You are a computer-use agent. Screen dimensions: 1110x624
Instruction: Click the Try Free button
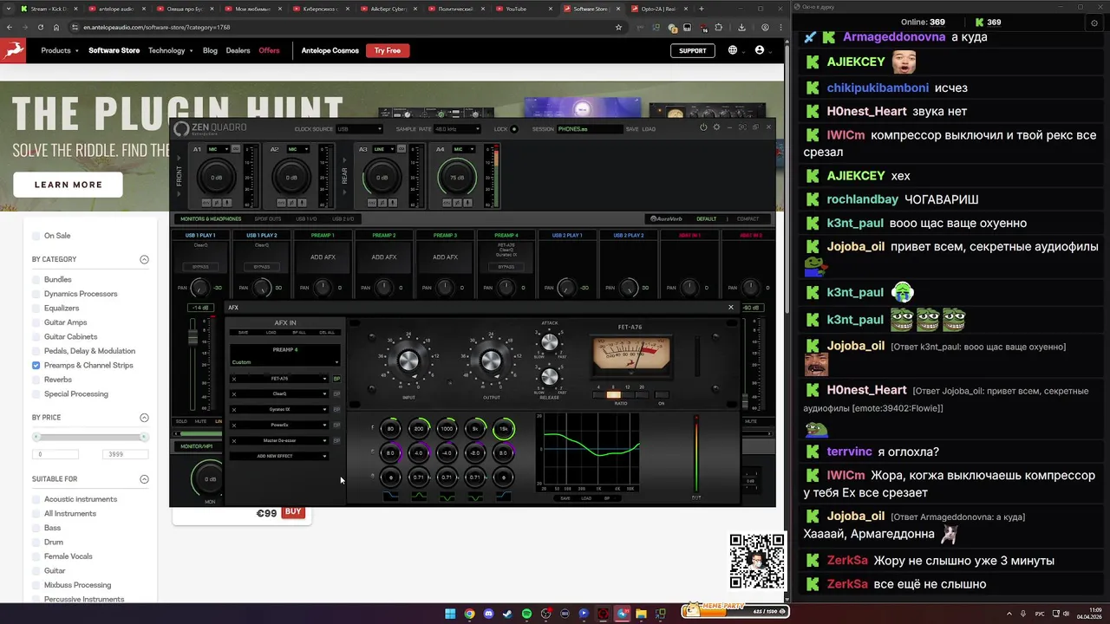pyautogui.click(x=388, y=50)
